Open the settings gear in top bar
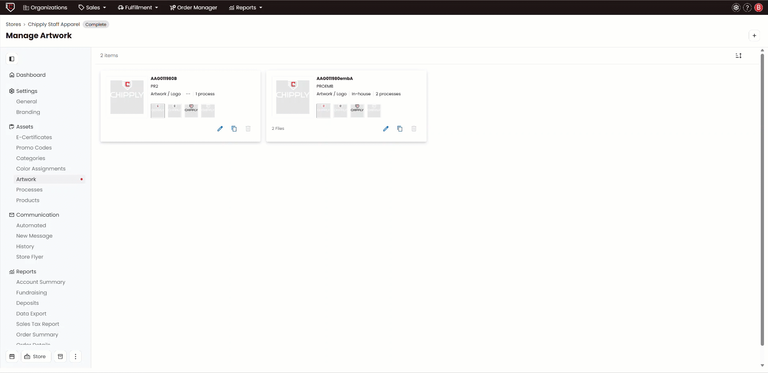Image resolution: width=768 pixels, height=373 pixels. pyautogui.click(x=736, y=8)
